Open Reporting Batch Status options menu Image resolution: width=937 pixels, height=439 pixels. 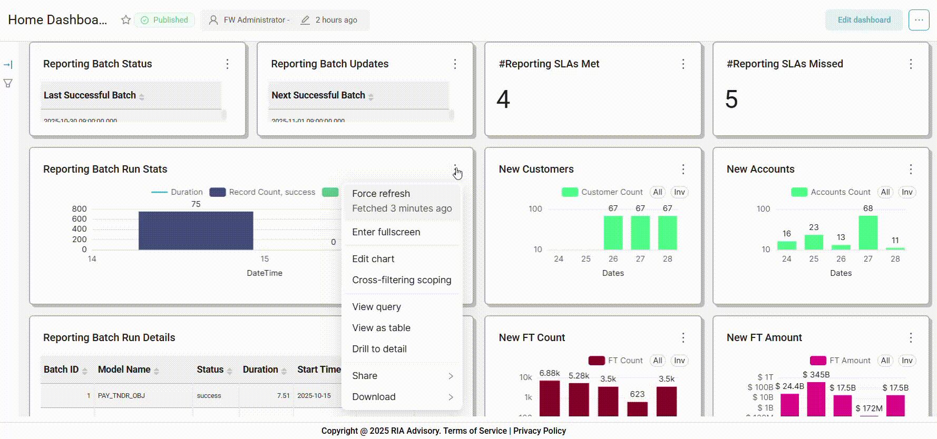coord(227,64)
